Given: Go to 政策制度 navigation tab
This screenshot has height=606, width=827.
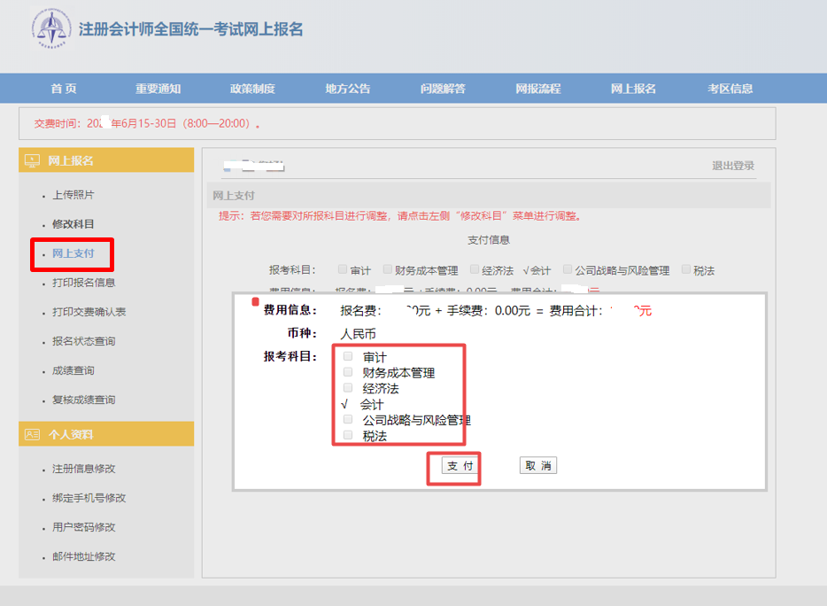Looking at the screenshot, I should [x=252, y=89].
